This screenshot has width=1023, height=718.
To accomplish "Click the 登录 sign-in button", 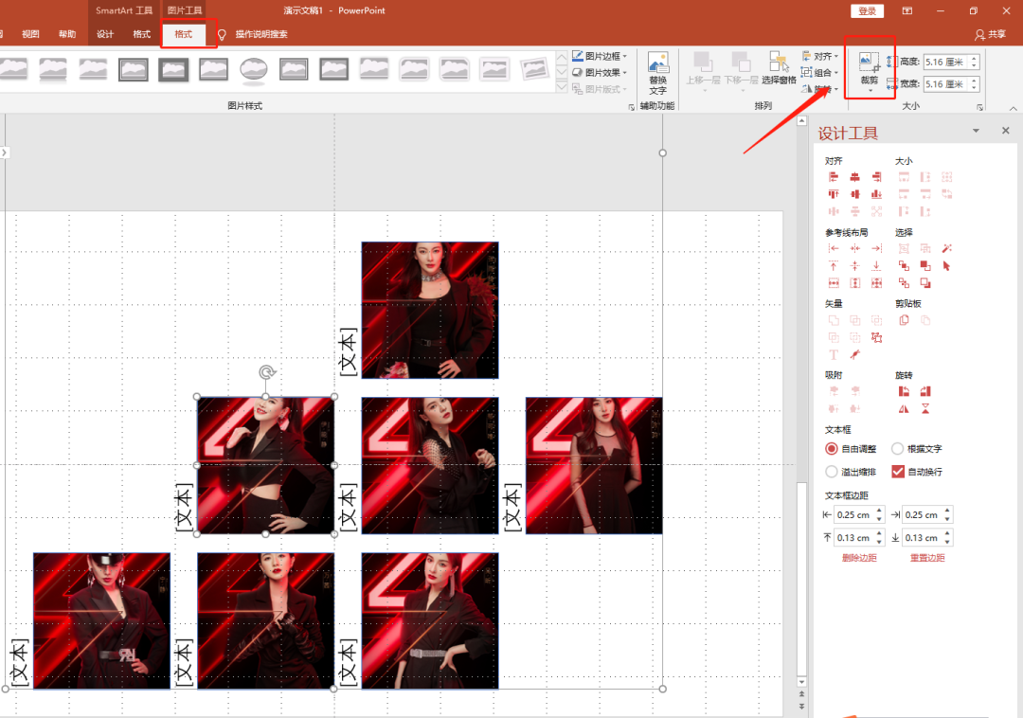I will (x=867, y=11).
